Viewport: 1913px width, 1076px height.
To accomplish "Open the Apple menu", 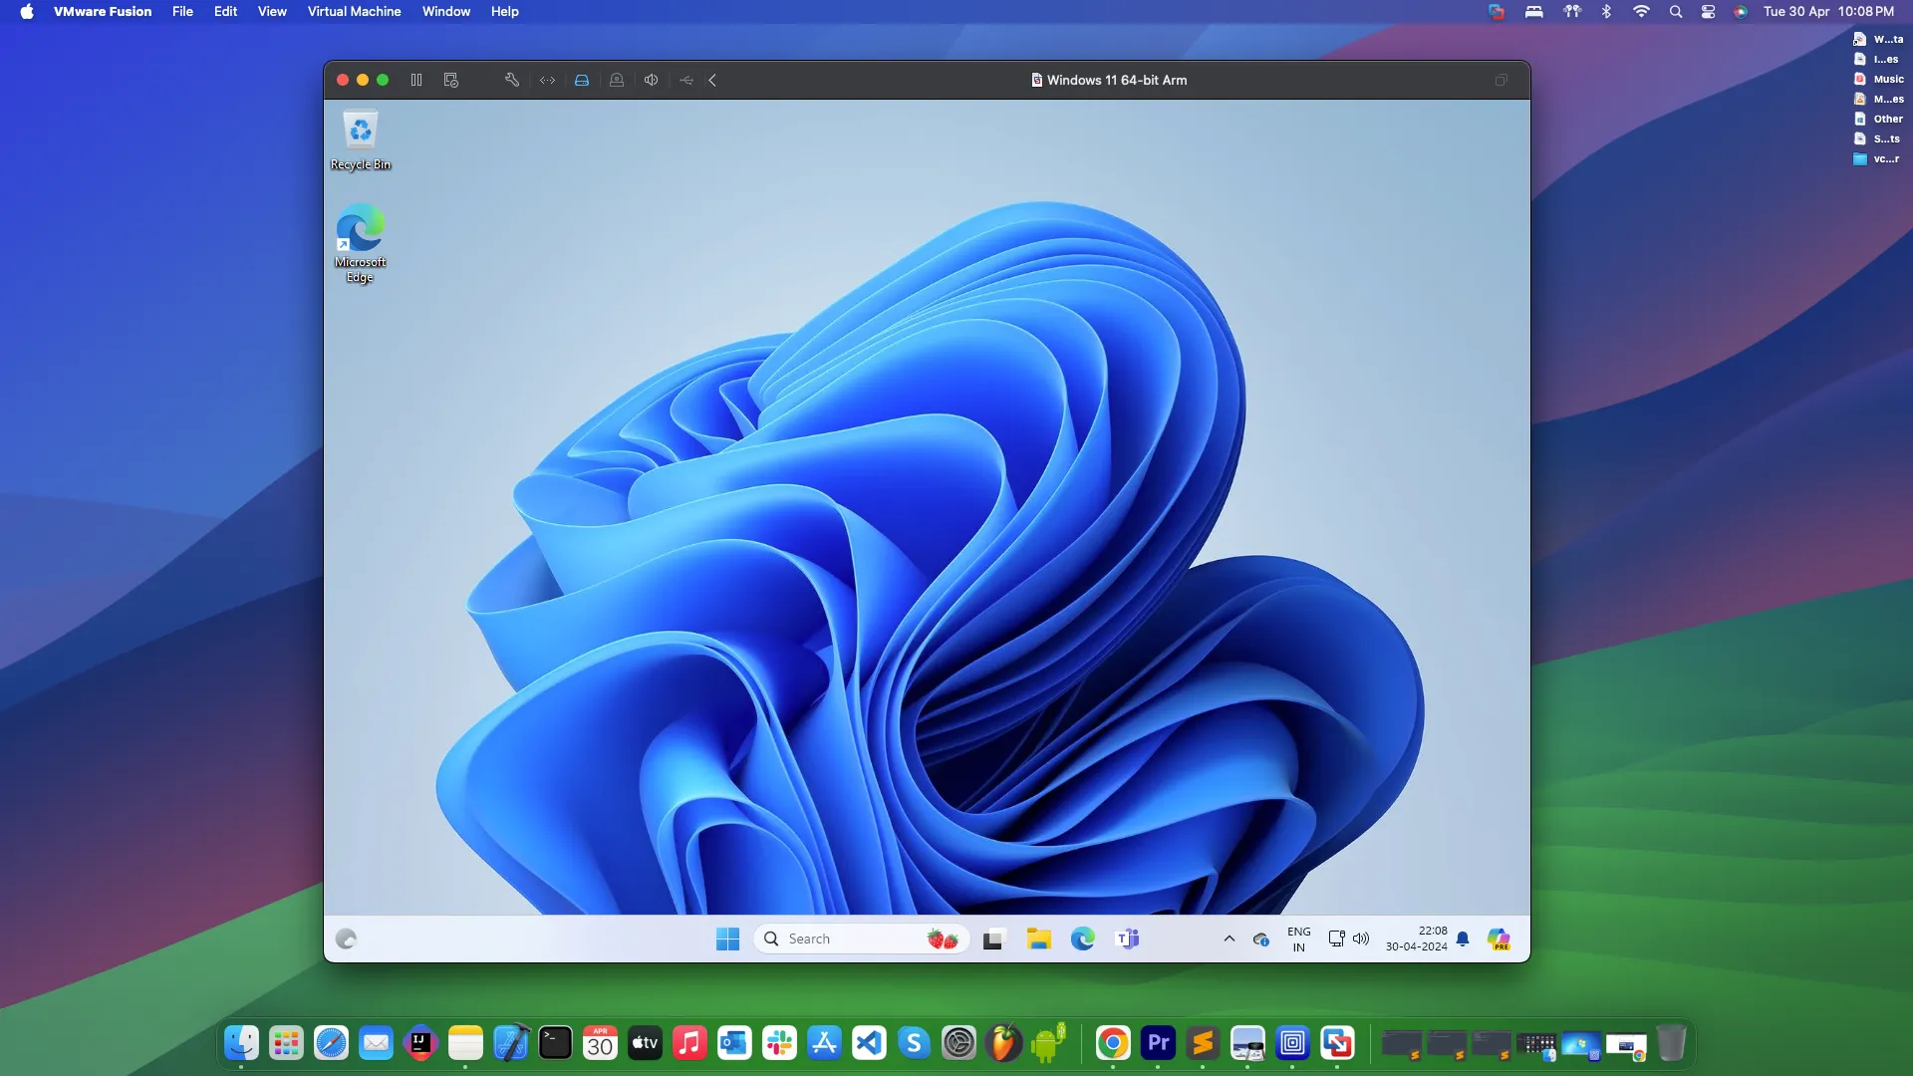I will tap(27, 12).
